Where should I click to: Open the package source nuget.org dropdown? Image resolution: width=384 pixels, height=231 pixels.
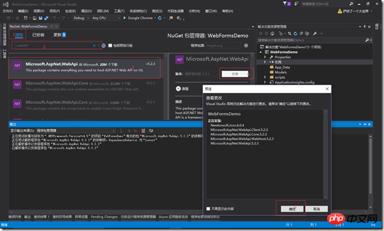tap(224, 45)
